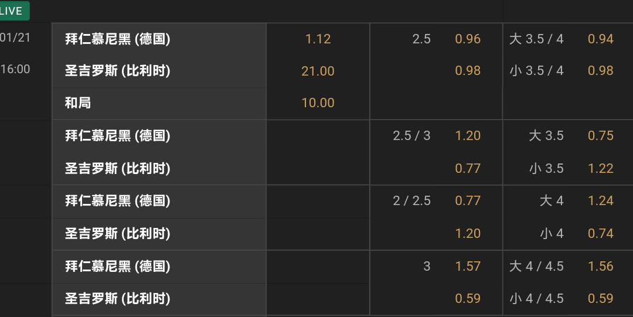This screenshot has width=633, height=317.
Task: Pick 大 4 odds of 1.24
Action: click(600, 201)
